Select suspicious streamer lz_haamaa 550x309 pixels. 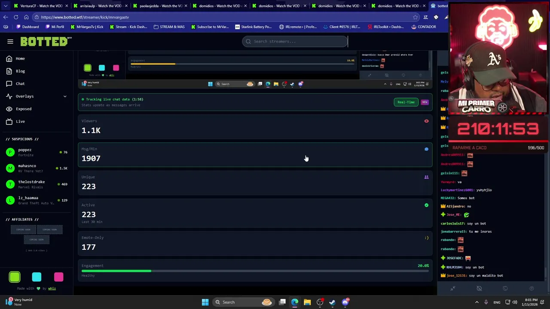click(x=37, y=200)
